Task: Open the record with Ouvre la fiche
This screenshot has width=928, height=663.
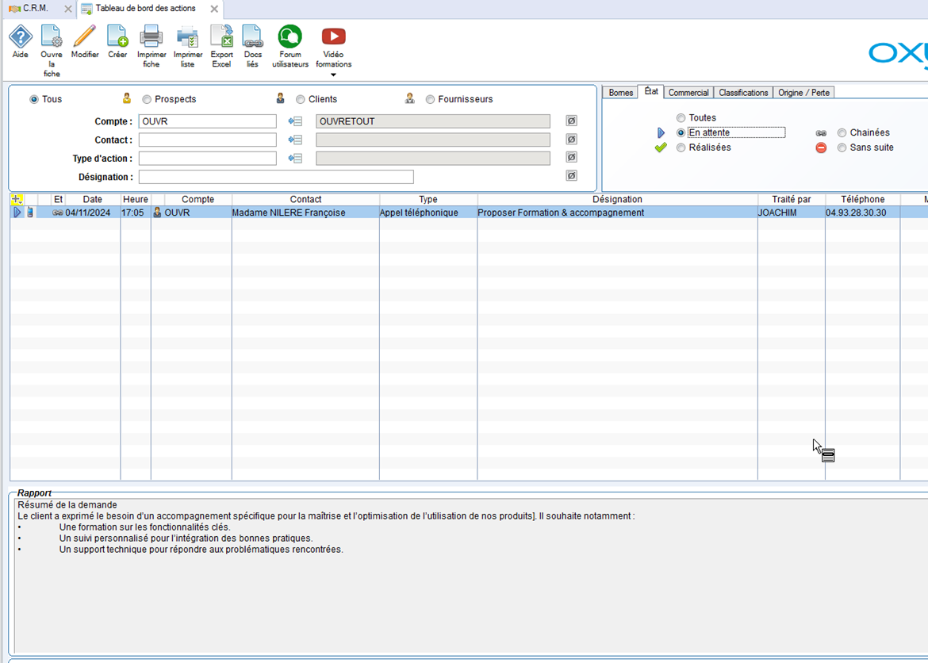Action: click(52, 37)
